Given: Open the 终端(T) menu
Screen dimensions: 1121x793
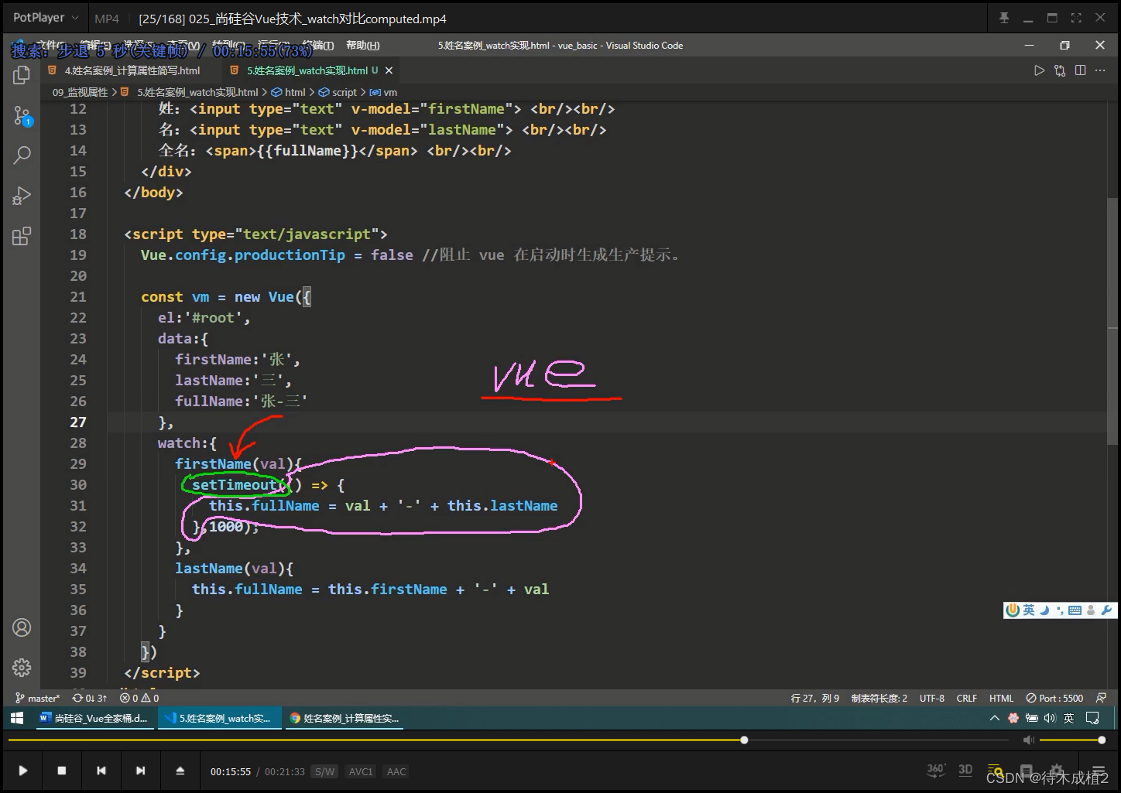Looking at the screenshot, I should click(x=317, y=46).
